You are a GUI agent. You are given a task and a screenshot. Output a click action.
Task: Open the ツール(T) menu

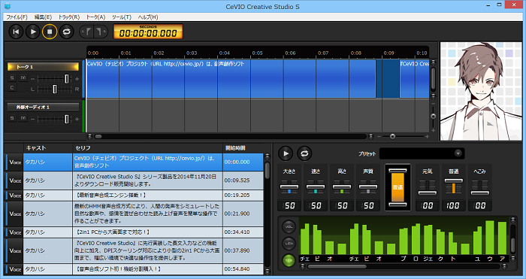[122, 17]
